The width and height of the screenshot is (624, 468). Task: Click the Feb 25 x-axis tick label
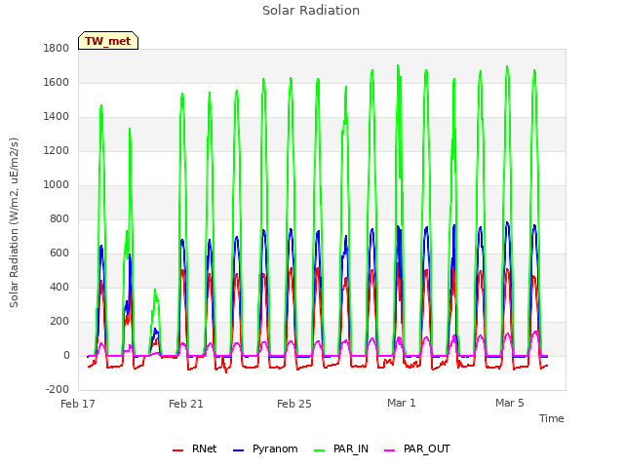click(x=294, y=404)
